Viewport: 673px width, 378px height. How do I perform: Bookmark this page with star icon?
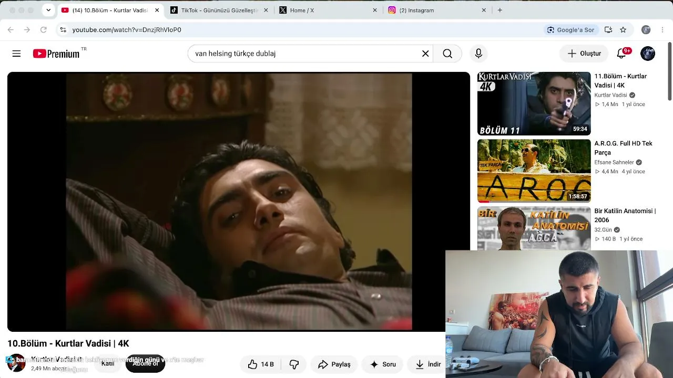tap(623, 30)
